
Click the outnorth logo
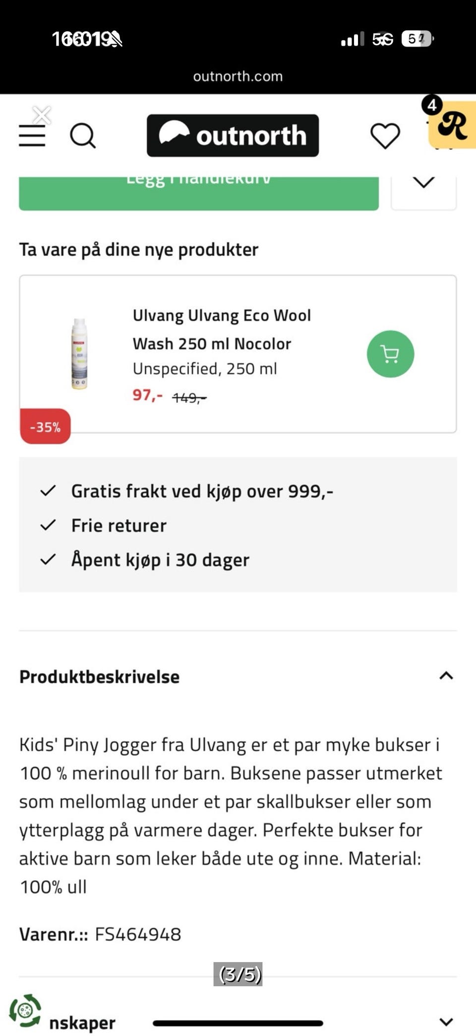(233, 136)
